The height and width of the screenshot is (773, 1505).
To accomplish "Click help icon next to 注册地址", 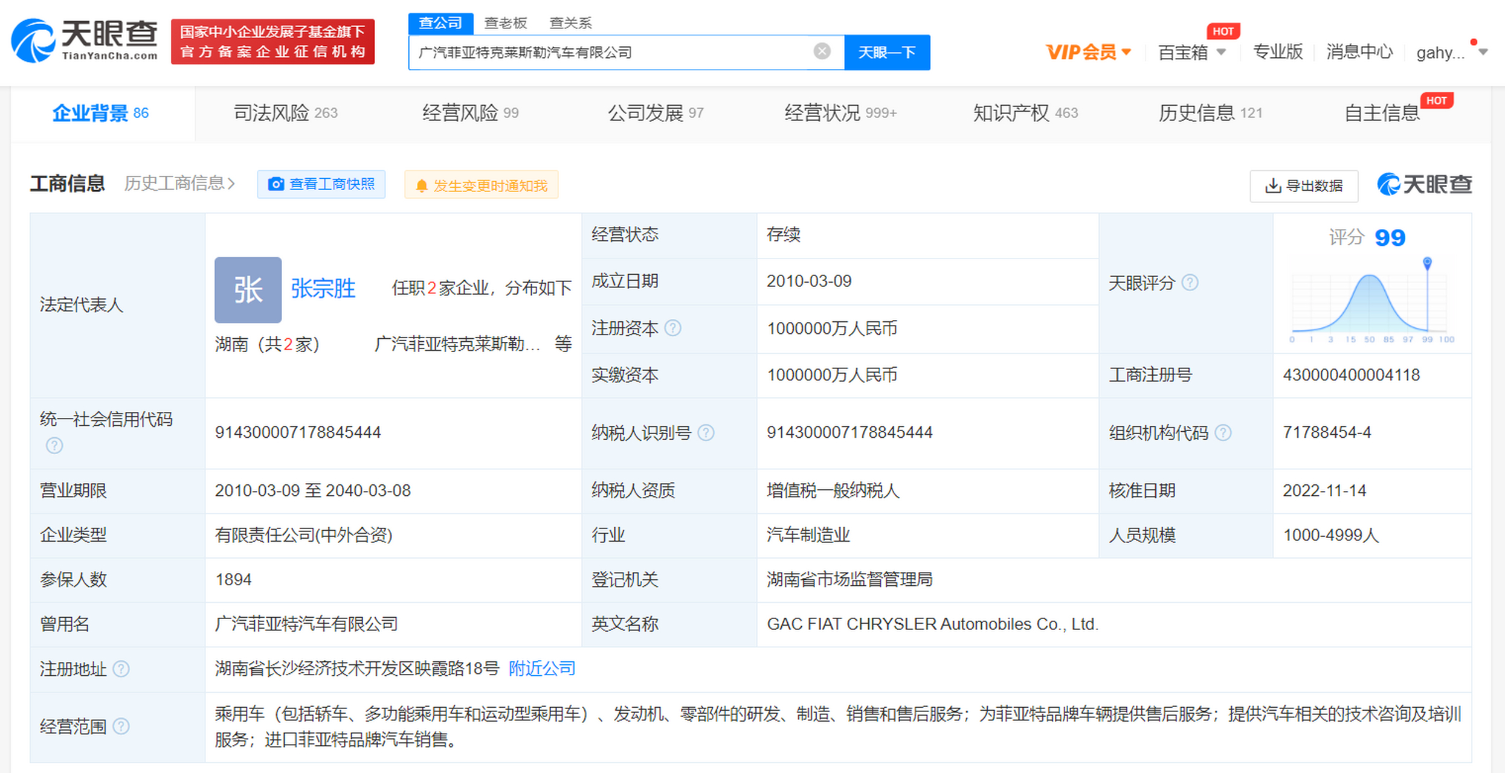I will 121,669.
